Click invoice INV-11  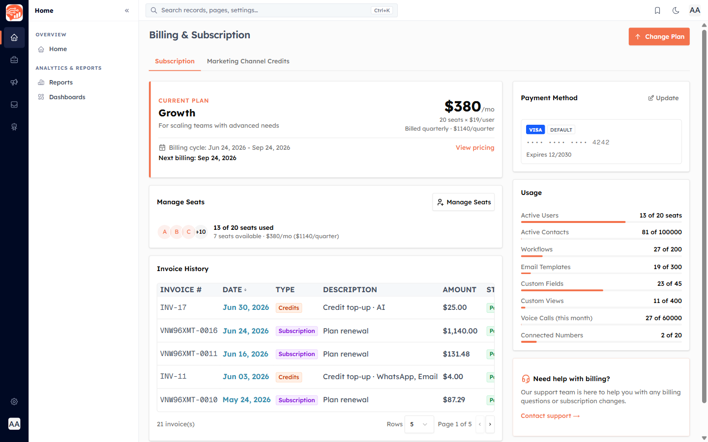[x=173, y=376]
